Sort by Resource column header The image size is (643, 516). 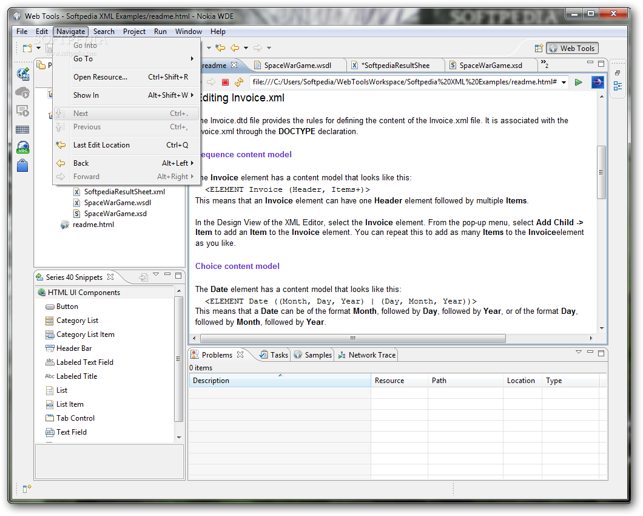point(399,381)
